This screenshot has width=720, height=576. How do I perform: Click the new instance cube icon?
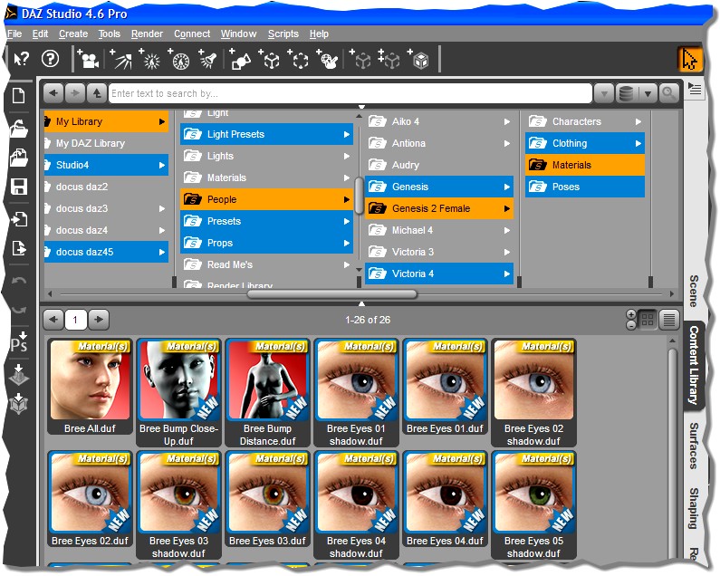tap(361, 59)
